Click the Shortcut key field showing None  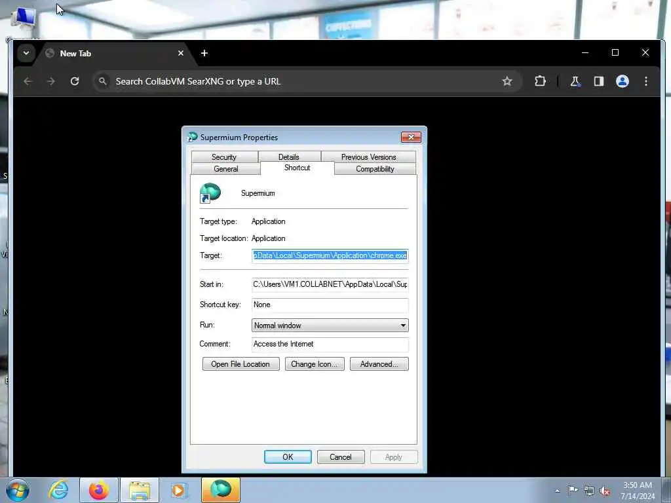(x=330, y=305)
